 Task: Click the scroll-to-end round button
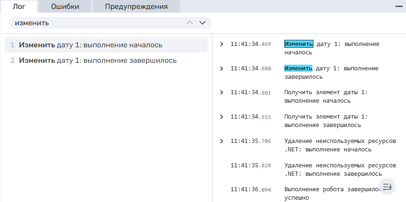[x=387, y=187]
